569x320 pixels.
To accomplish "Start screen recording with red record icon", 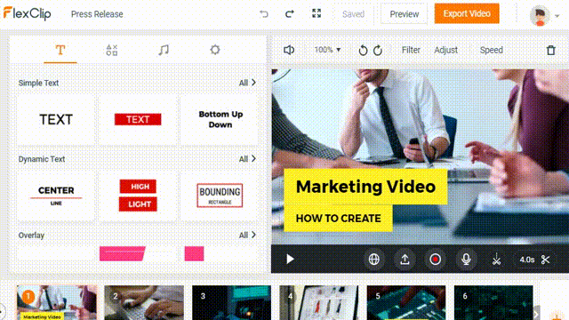I will click(435, 259).
